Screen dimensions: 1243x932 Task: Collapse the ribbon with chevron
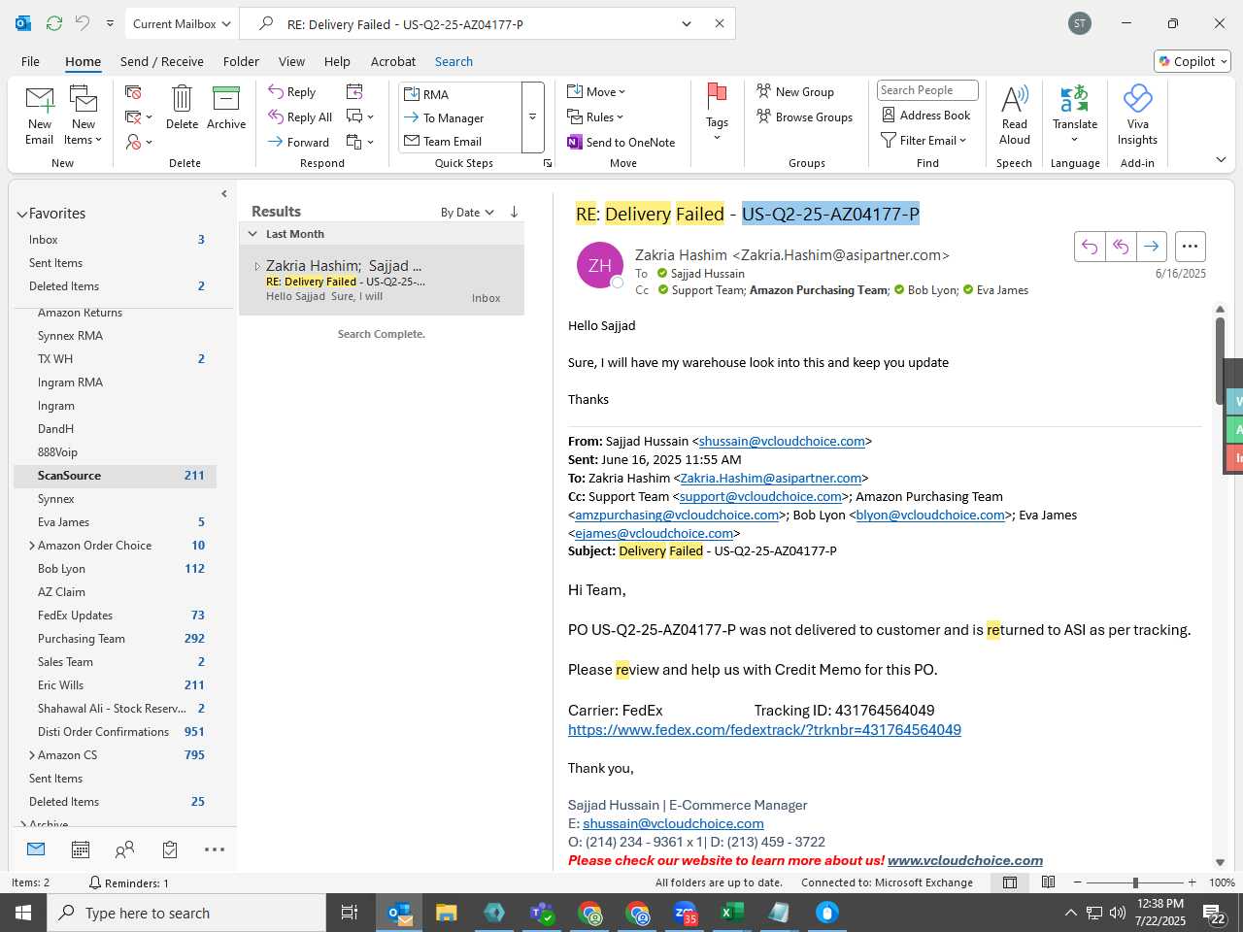tap(1221, 159)
